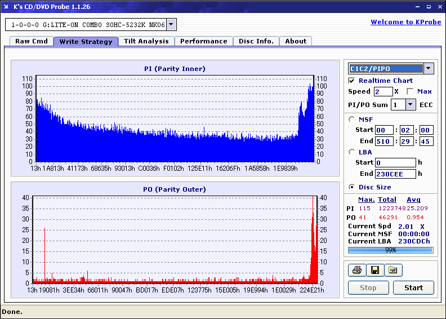The image size is (446, 319).
Task: Click the KProbe app icon in title bar
Action: (6, 7)
